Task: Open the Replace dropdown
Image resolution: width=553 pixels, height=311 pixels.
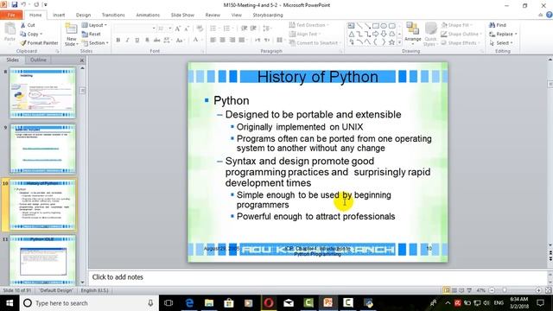Action: point(503,34)
